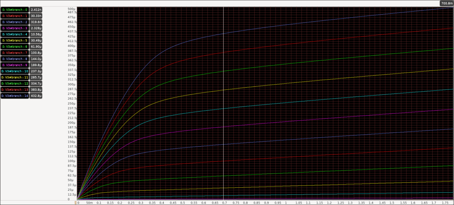
Task: Click the yellow V3#branch : 5 legend entry
Action: 15,40
